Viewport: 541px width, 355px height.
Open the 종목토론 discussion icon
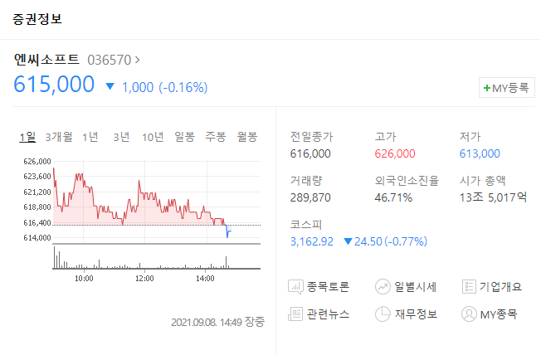point(296,287)
